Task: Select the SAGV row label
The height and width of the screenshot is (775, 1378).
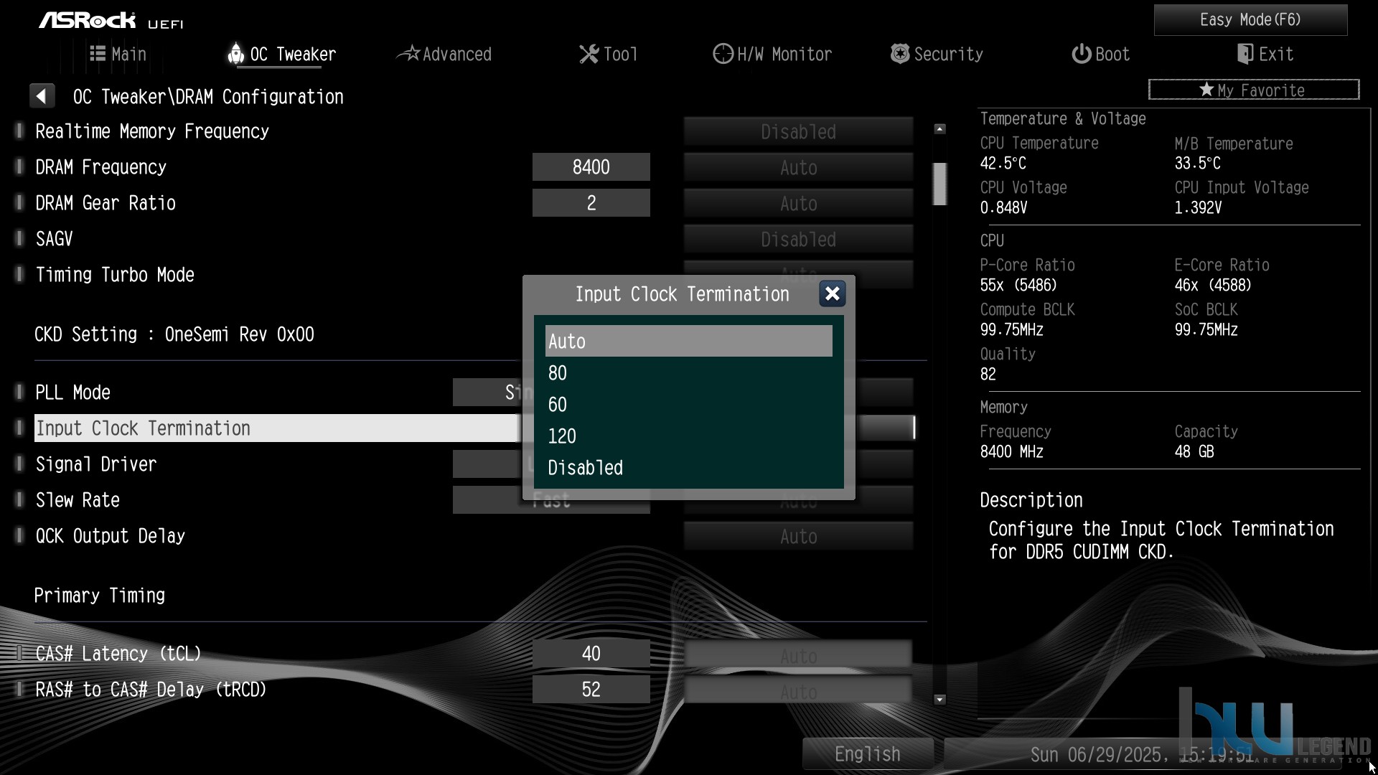Action: point(55,239)
